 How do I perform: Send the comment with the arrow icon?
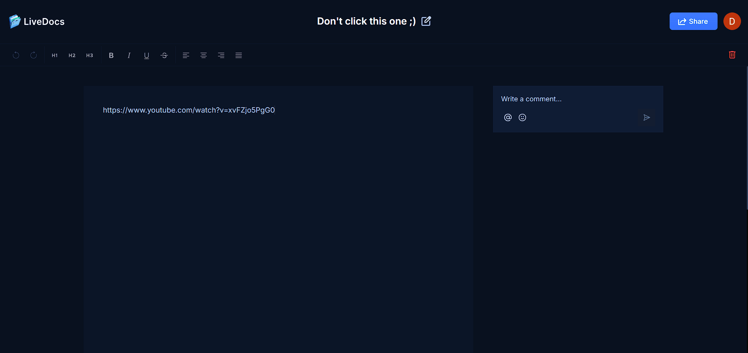[647, 117]
